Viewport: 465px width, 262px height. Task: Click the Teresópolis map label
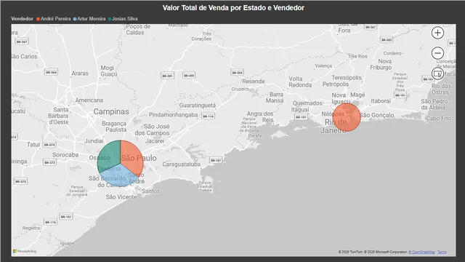pos(347,78)
